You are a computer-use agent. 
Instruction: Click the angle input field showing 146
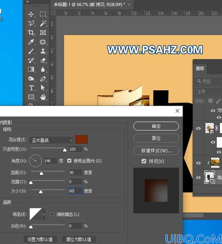point(50,161)
